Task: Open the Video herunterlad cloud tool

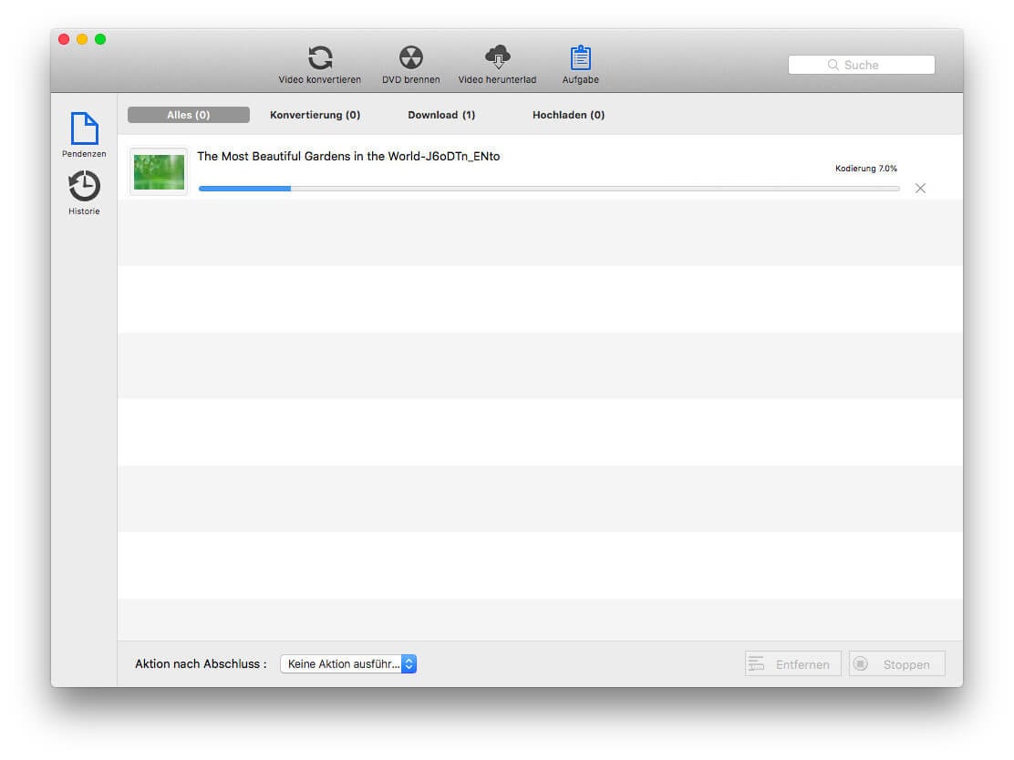Action: (x=497, y=65)
